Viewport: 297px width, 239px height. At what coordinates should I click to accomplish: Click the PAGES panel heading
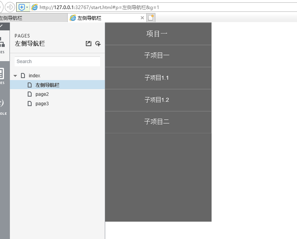click(22, 36)
